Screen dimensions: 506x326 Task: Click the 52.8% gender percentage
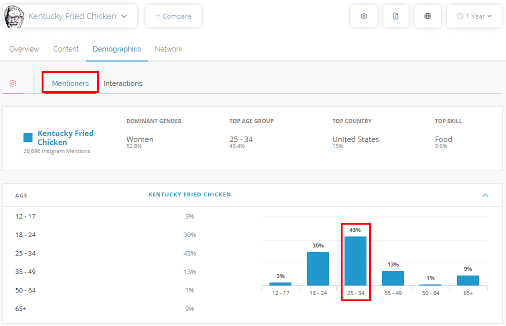coord(134,146)
